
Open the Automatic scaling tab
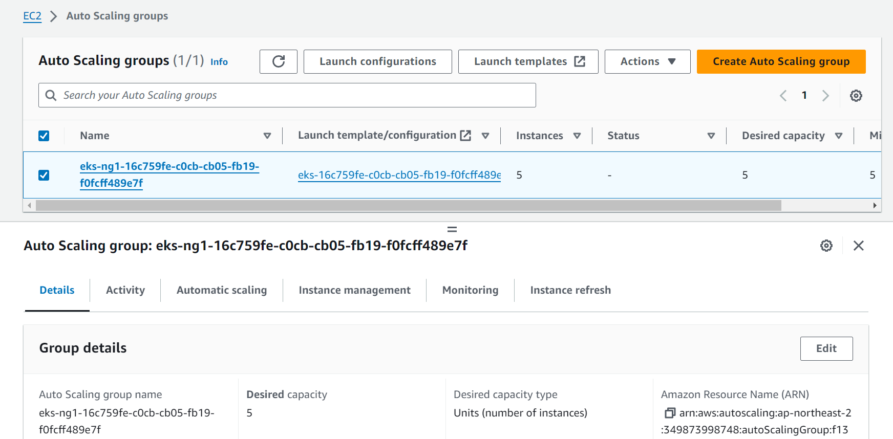click(222, 290)
